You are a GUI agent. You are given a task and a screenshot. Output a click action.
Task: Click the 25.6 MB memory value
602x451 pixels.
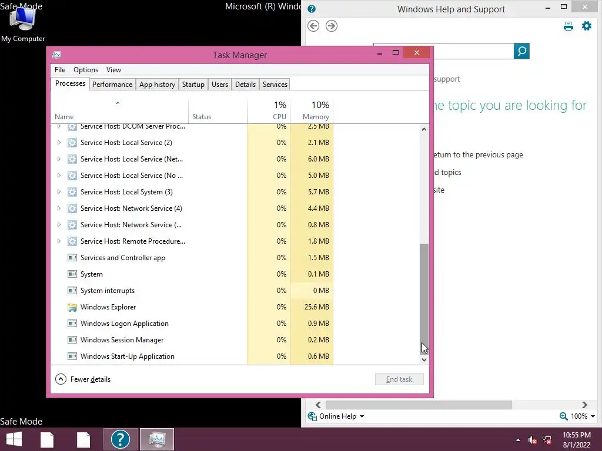click(317, 307)
